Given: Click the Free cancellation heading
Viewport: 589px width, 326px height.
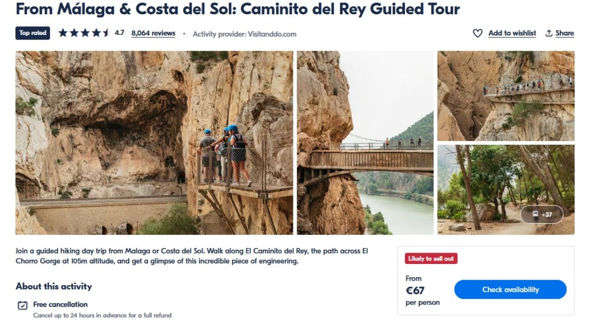Looking at the screenshot, I should pyautogui.click(x=60, y=305).
